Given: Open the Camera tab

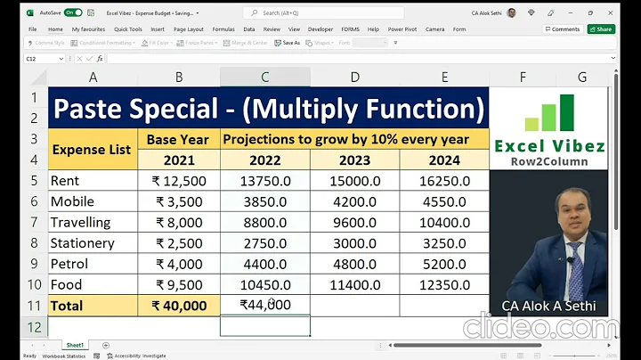Looking at the screenshot, I should click(x=435, y=29).
